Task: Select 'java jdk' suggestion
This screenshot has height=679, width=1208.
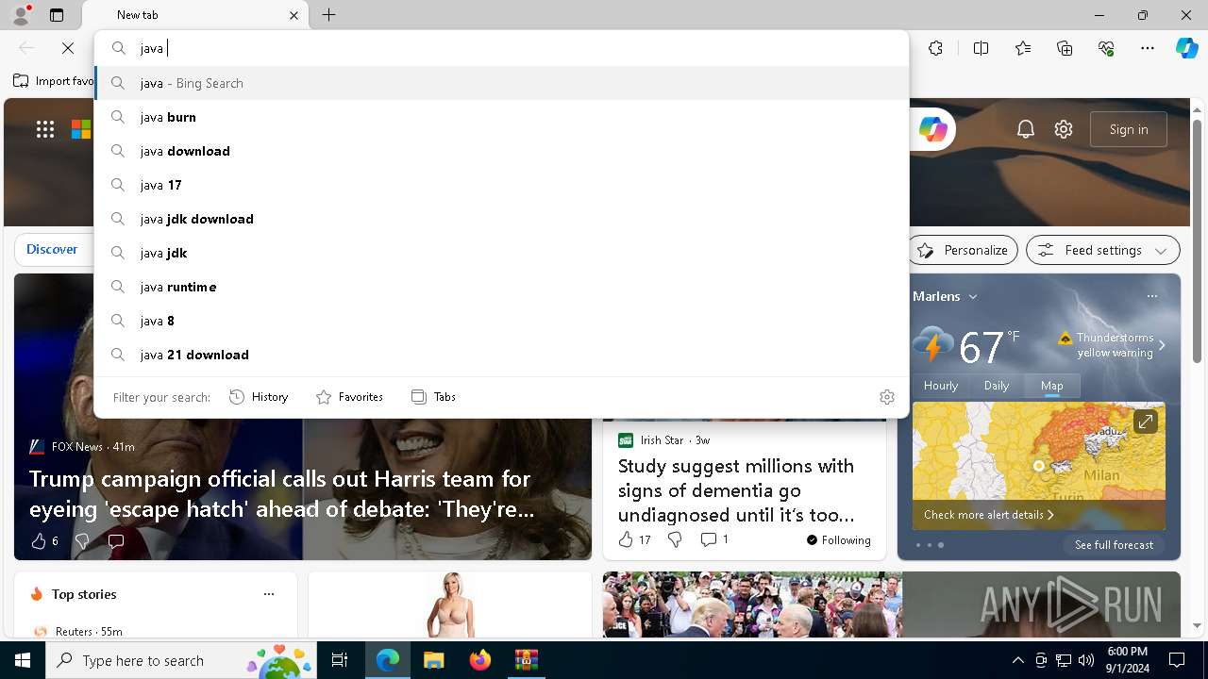Action: click(x=502, y=253)
